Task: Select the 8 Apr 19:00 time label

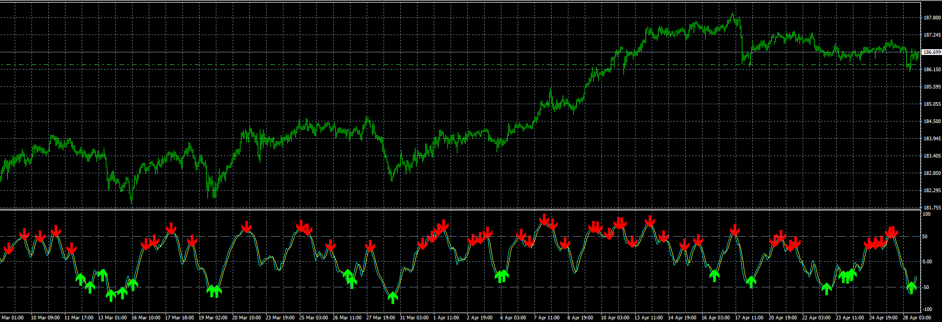Action: pos(580,318)
